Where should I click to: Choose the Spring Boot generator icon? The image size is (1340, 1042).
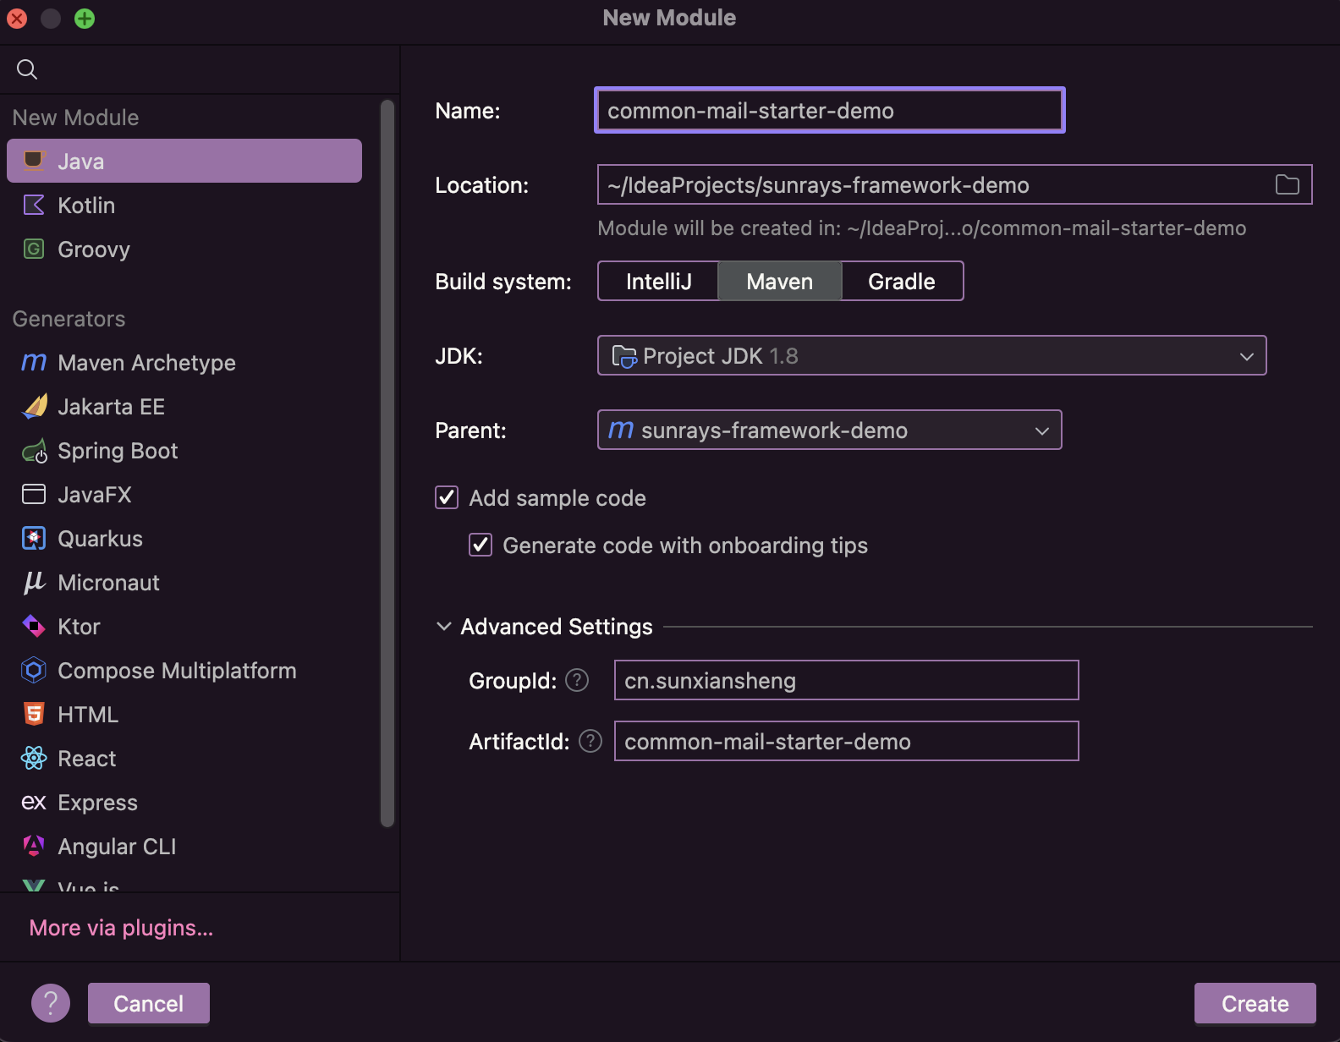click(x=34, y=451)
